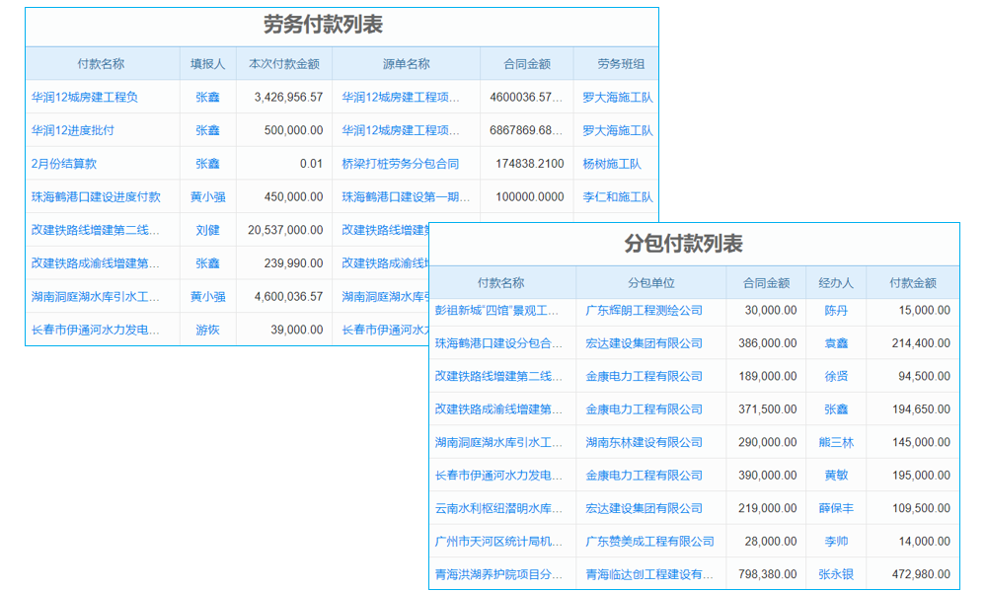Screen dimensions: 987x592
Task: Open the 李仁和施工队 team link
Action: (618, 197)
